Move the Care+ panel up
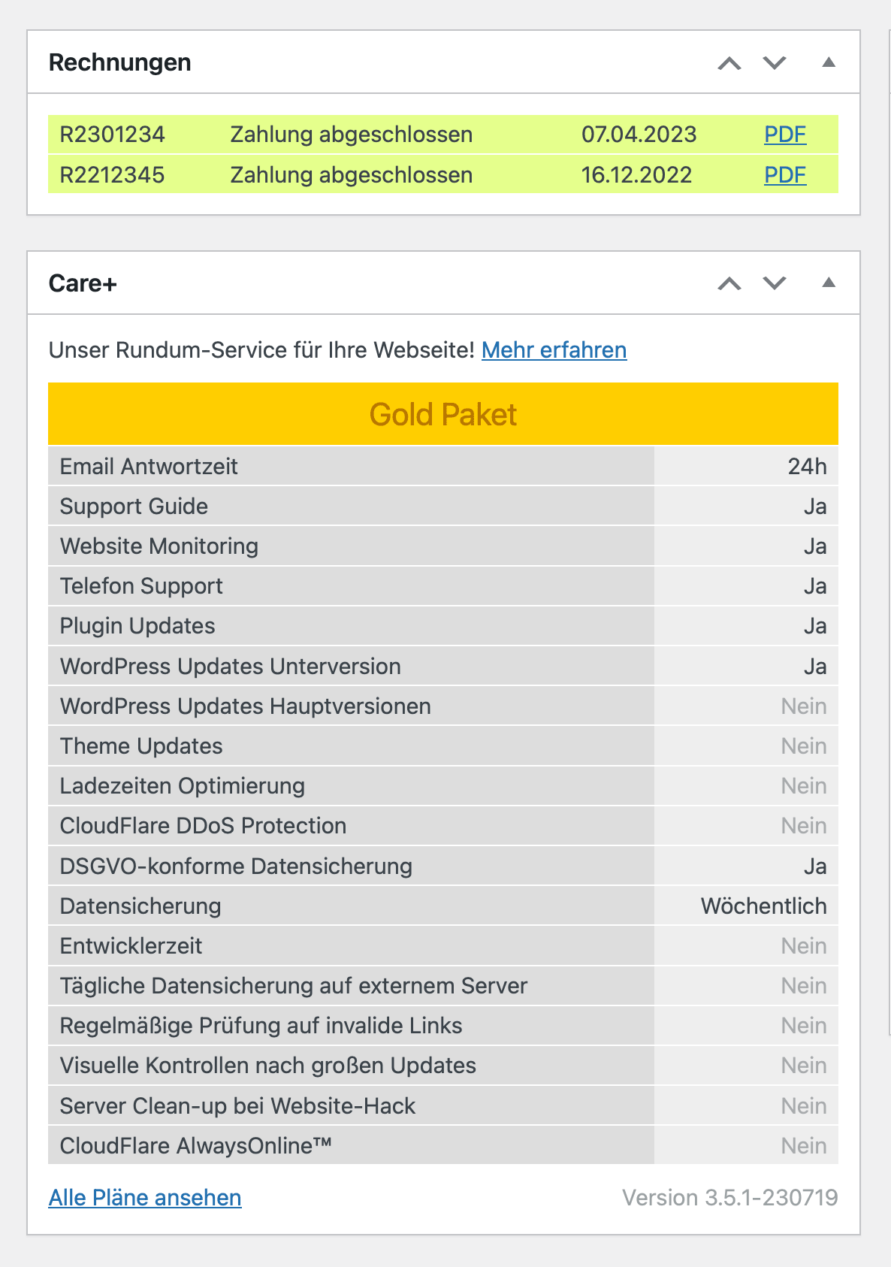 tap(729, 283)
